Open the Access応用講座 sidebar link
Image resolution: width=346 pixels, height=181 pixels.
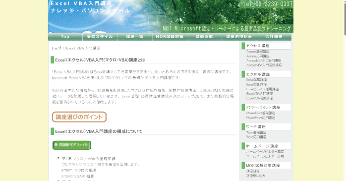[x=258, y=56]
